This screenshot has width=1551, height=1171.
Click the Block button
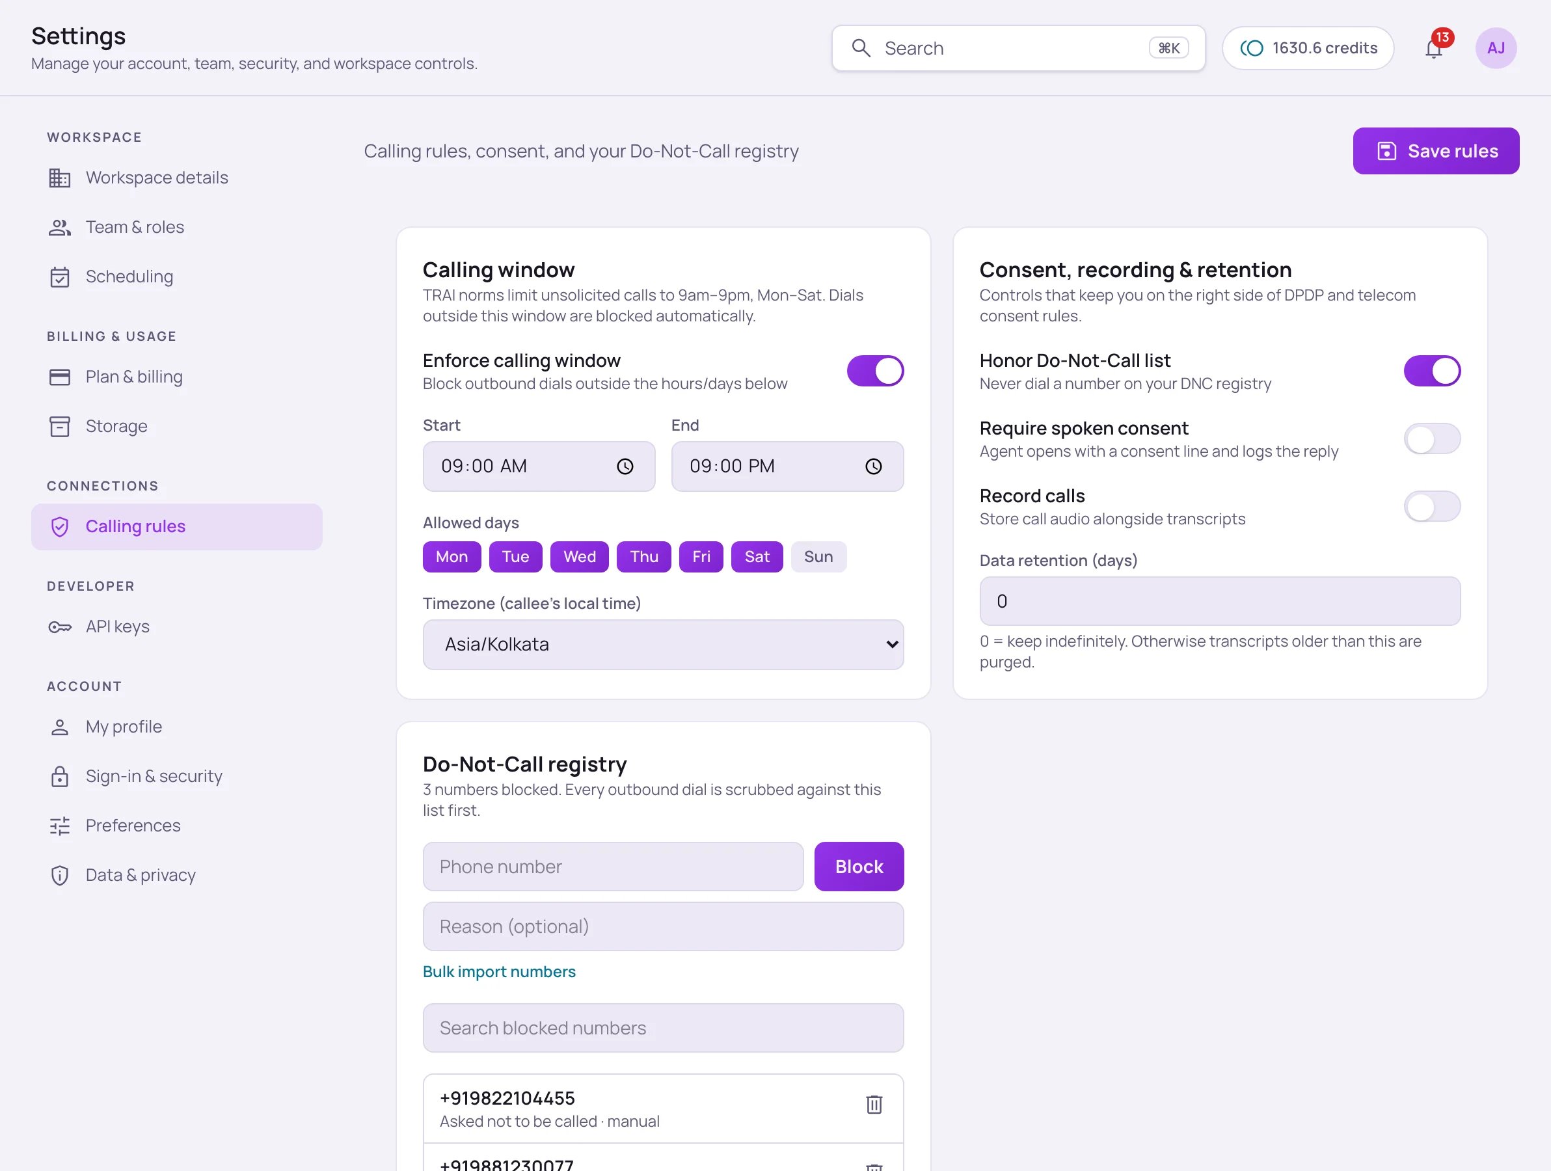point(859,867)
